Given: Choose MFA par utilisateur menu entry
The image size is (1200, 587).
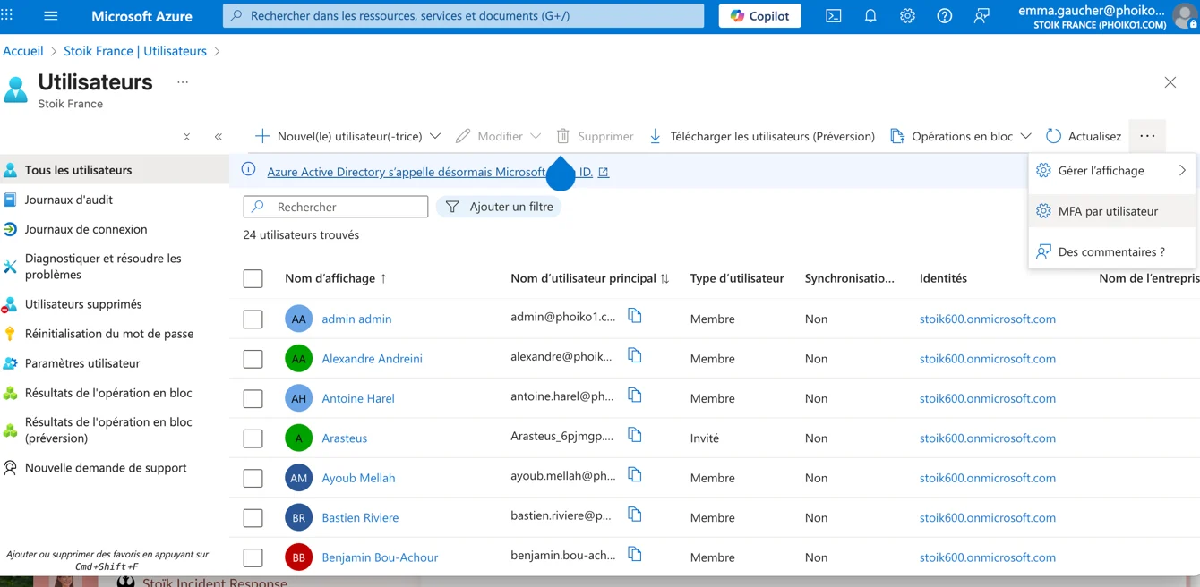Looking at the screenshot, I should tap(1108, 211).
